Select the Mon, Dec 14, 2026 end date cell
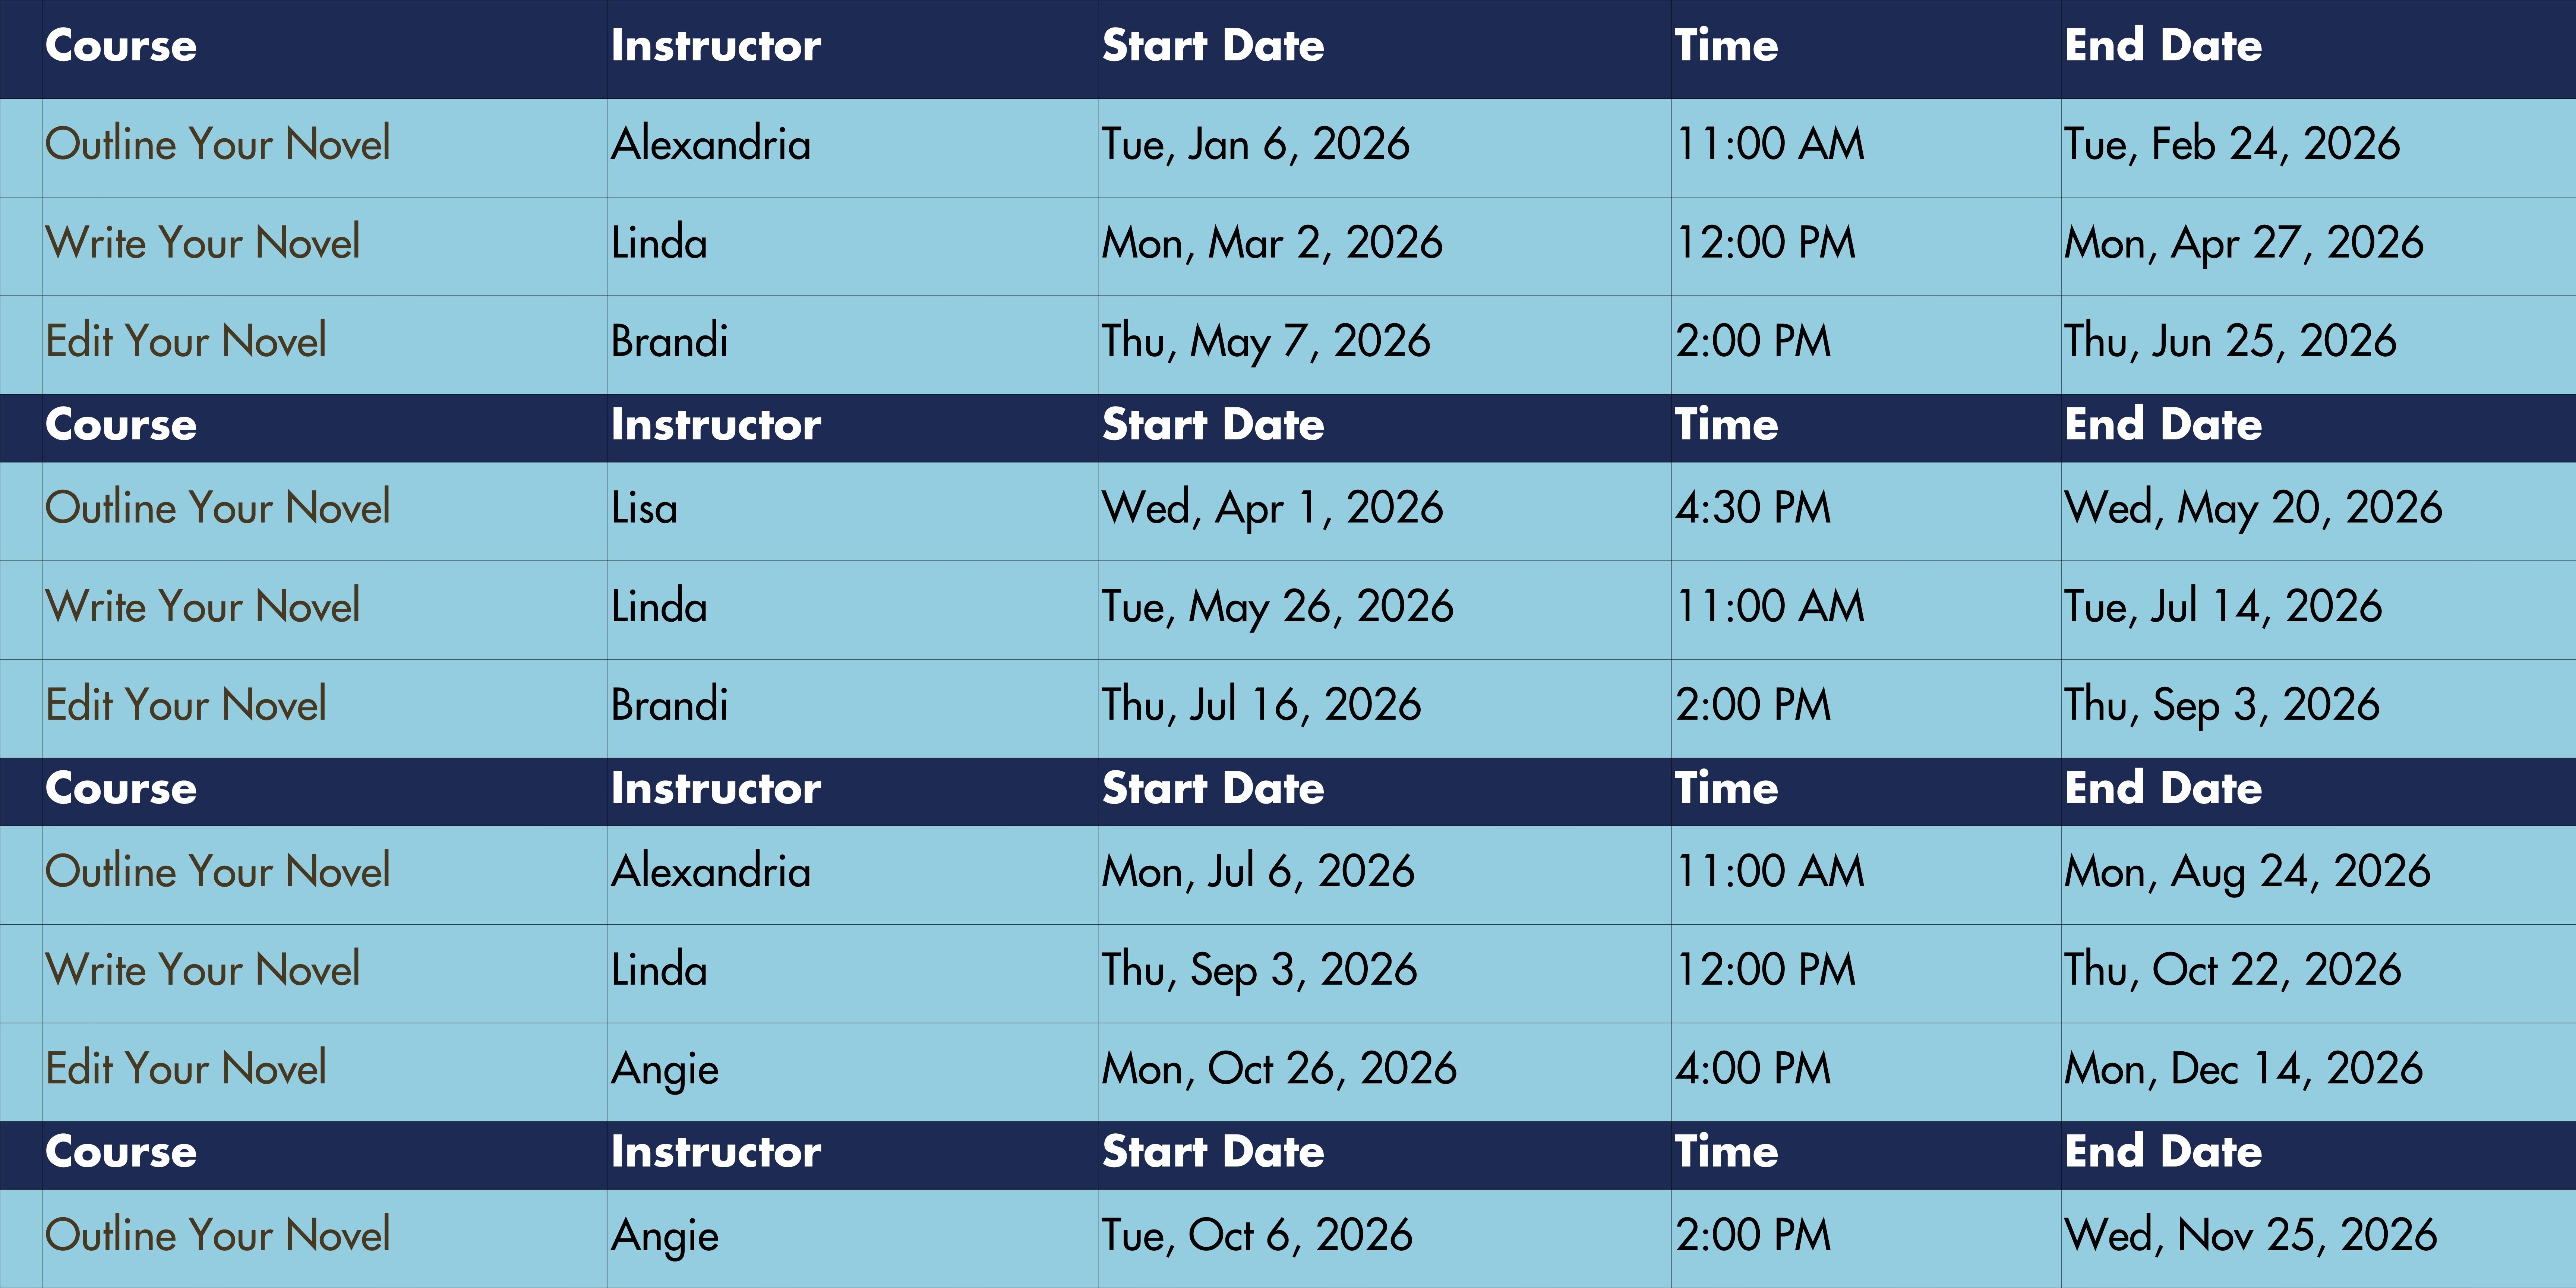This screenshot has height=1288, width=2576. pos(2244,1068)
